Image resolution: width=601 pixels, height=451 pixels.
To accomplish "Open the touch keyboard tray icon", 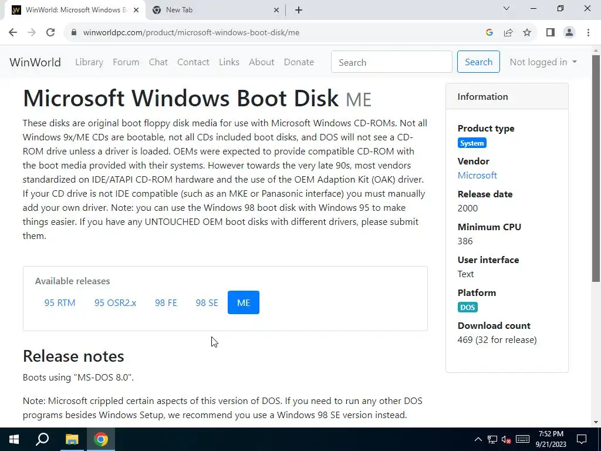I will [x=523, y=439].
